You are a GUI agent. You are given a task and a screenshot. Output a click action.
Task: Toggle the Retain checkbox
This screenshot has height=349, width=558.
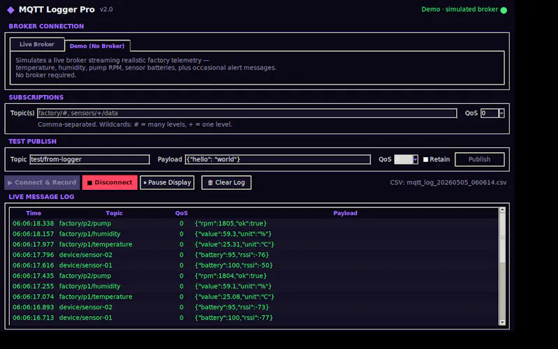point(425,160)
